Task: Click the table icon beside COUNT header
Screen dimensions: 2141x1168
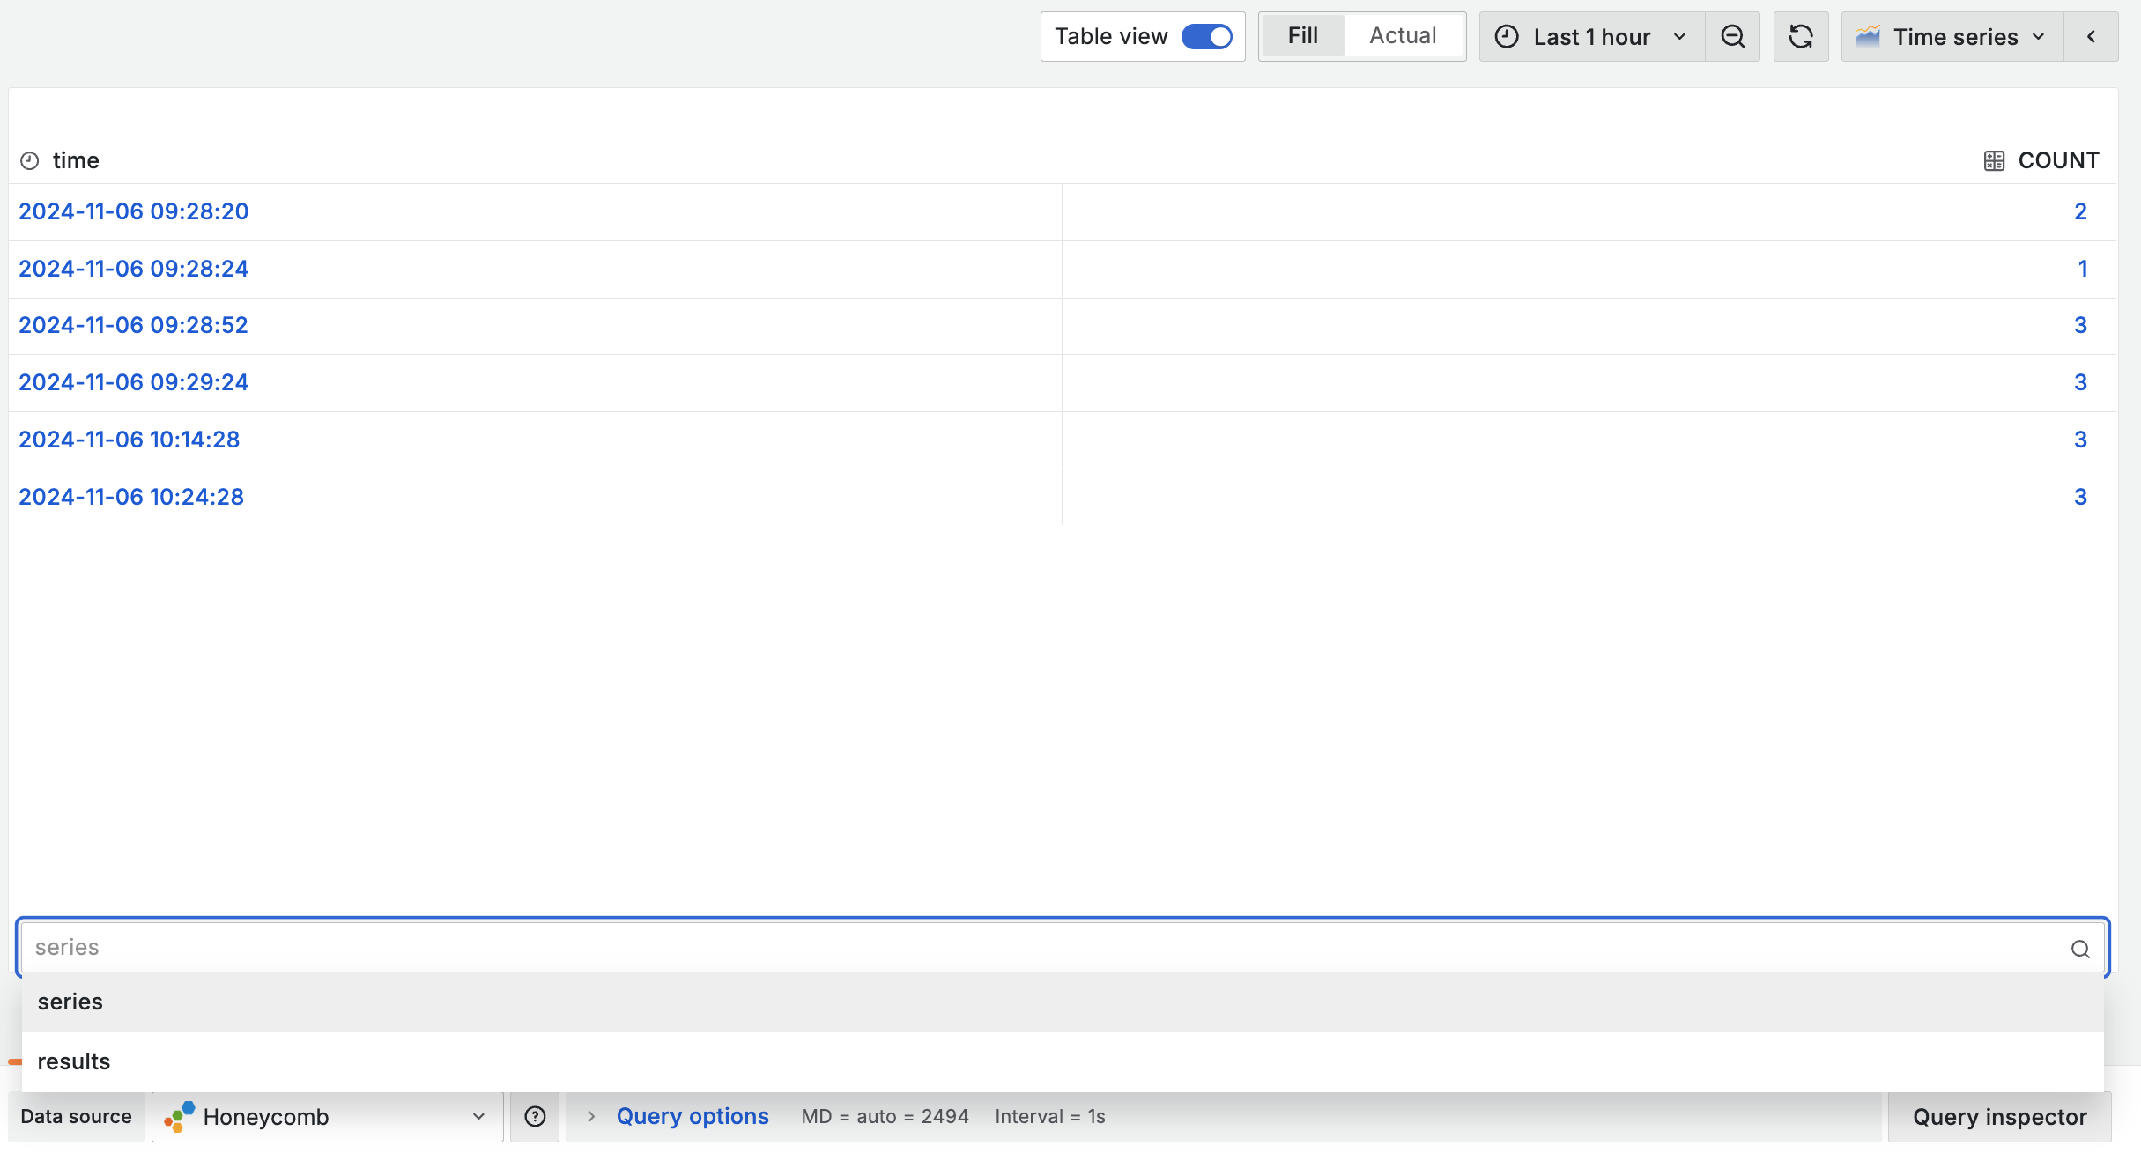Action: click(x=1994, y=161)
